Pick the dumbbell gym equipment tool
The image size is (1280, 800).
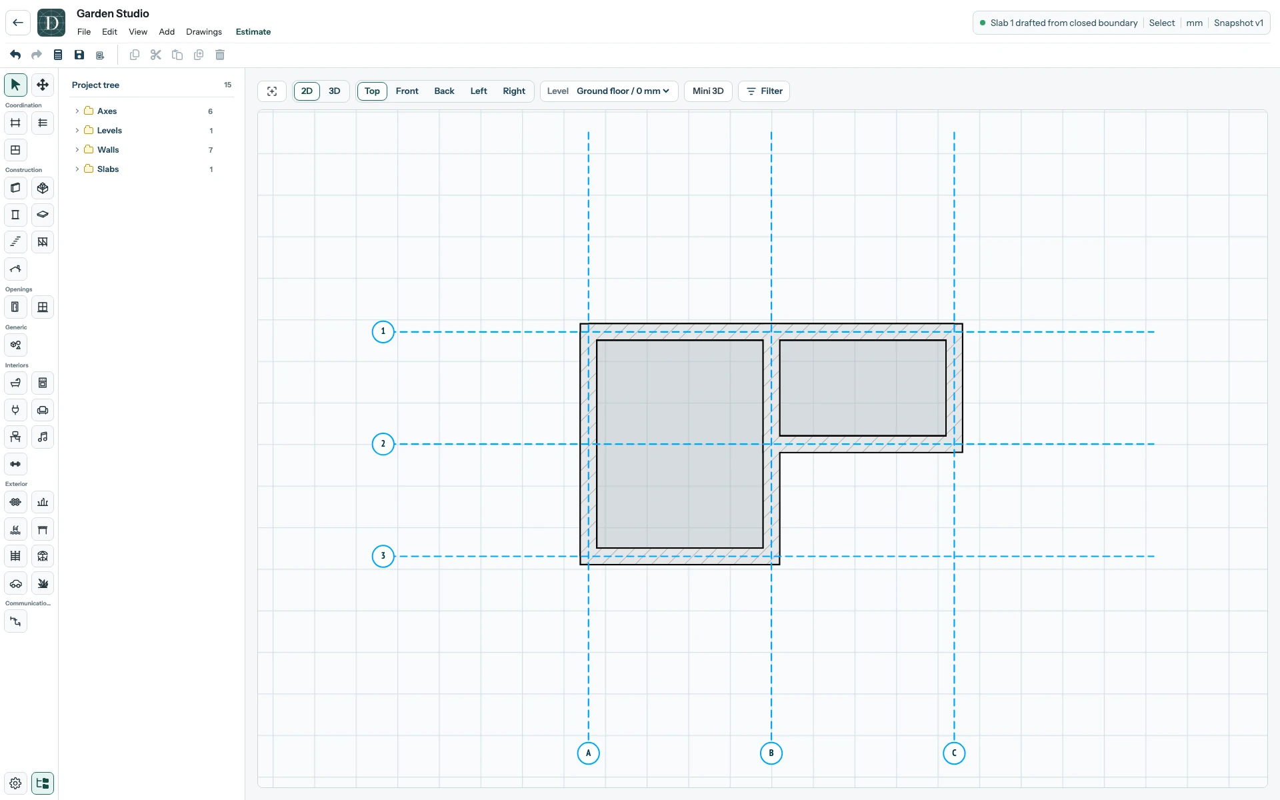coord(15,464)
